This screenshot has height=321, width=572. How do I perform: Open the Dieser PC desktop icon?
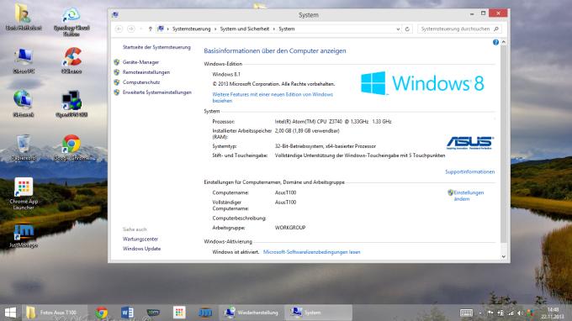pyautogui.click(x=24, y=61)
